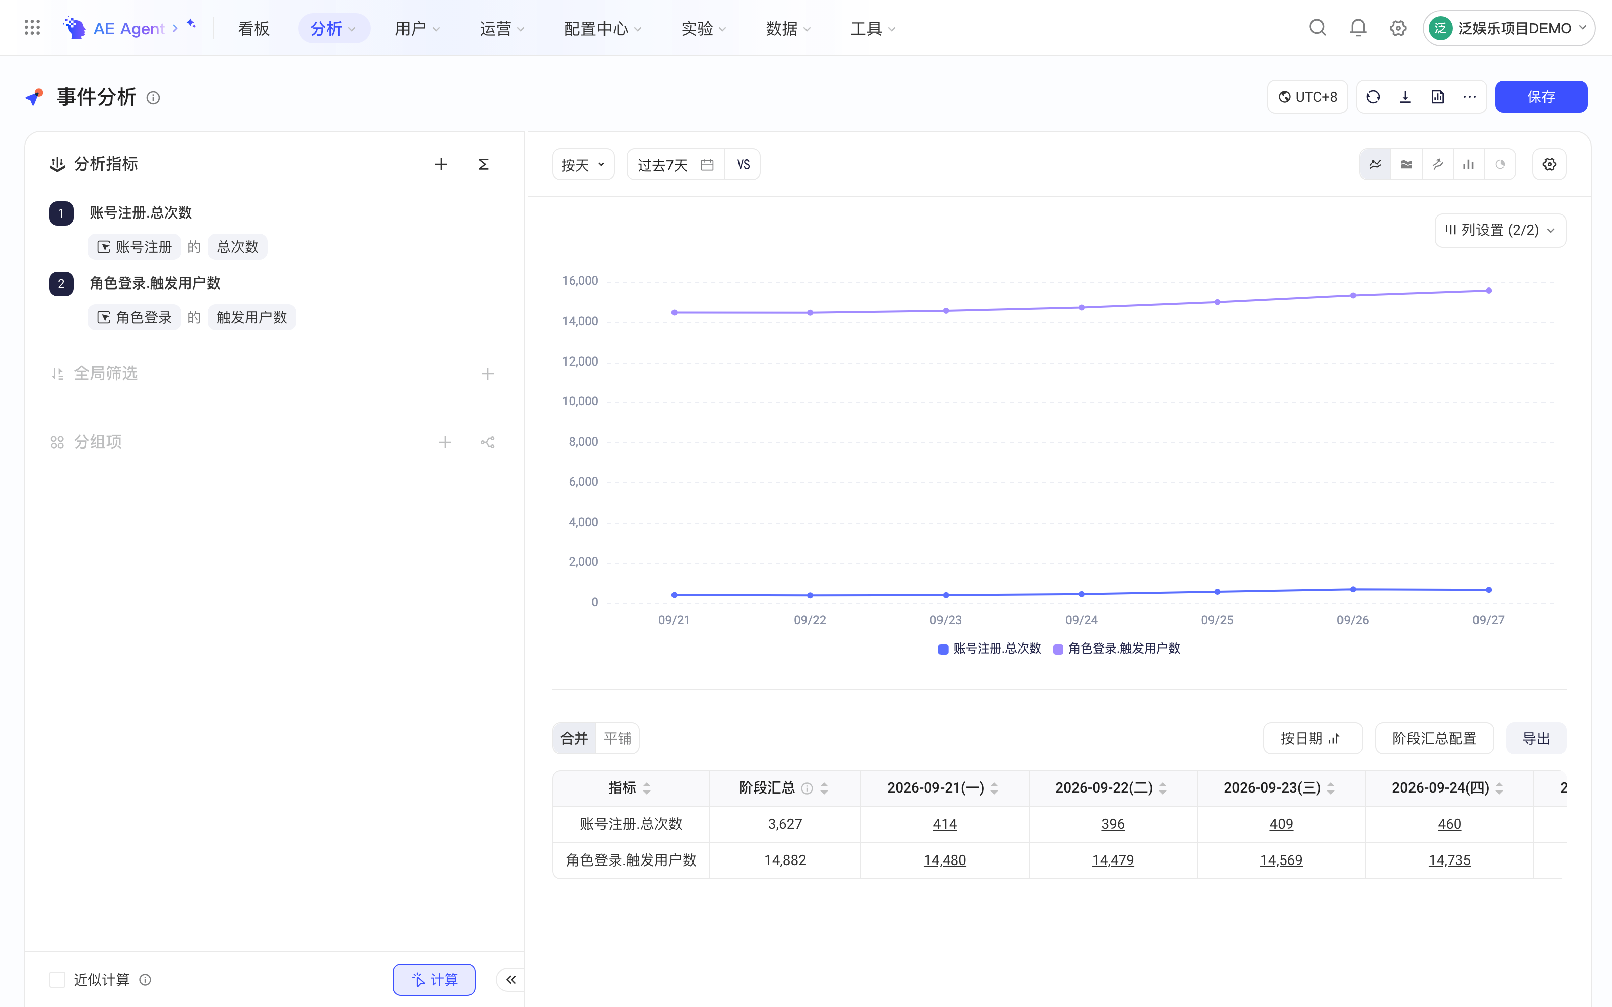Switch to bar chart view
Screen dimensions: 1612x1007
coord(1469,164)
